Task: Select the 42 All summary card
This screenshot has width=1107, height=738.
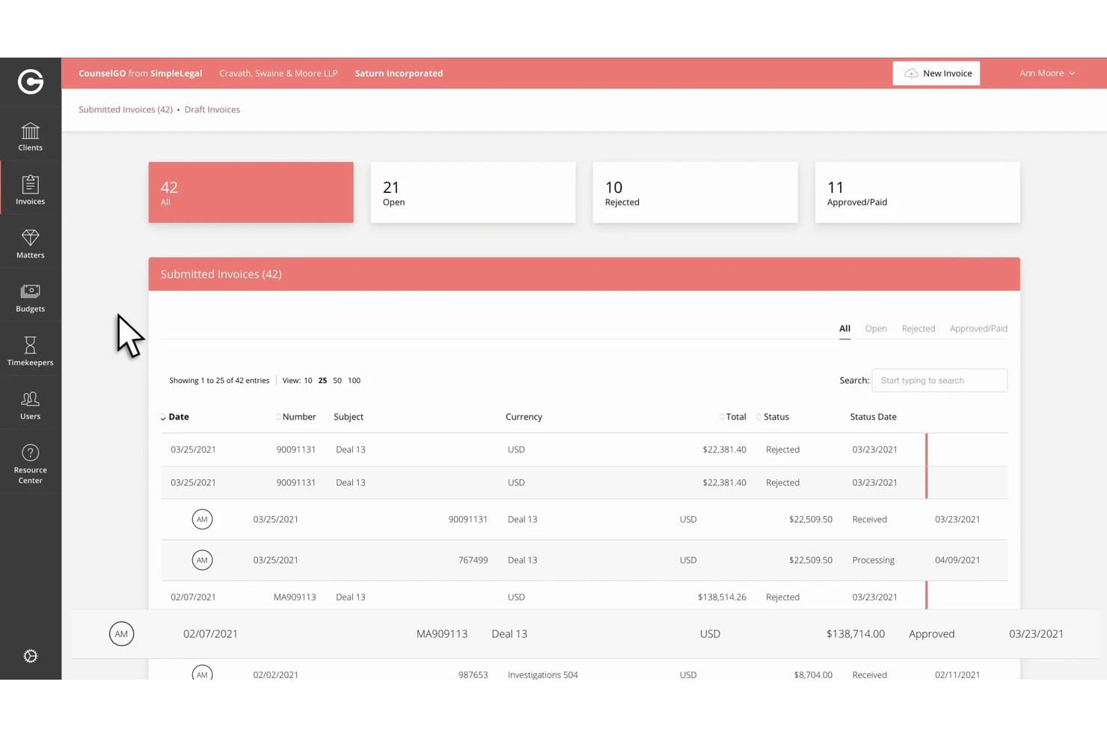Action: coord(251,192)
